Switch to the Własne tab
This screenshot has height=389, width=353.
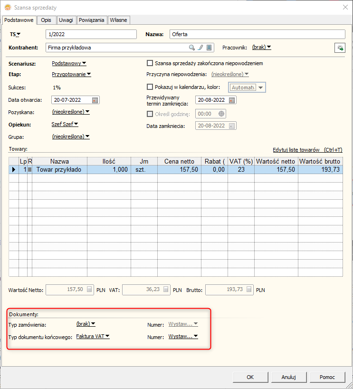click(118, 20)
